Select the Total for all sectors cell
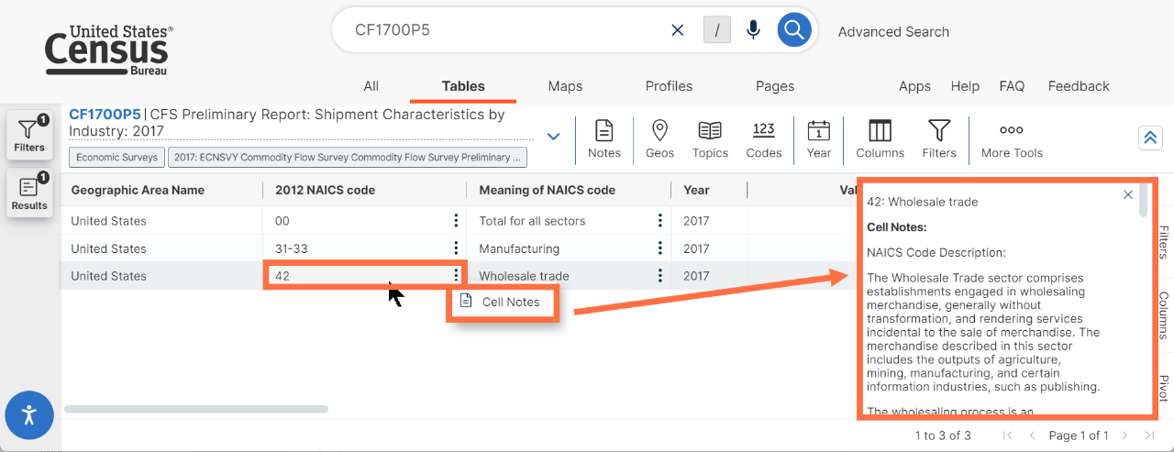This screenshot has height=452, width=1174. pyautogui.click(x=570, y=220)
